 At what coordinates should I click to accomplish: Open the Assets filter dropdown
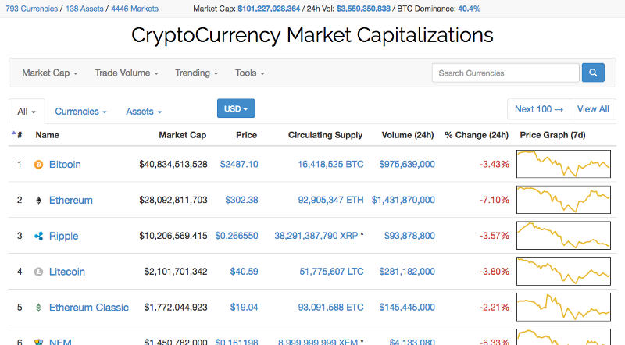pos(144,112)
